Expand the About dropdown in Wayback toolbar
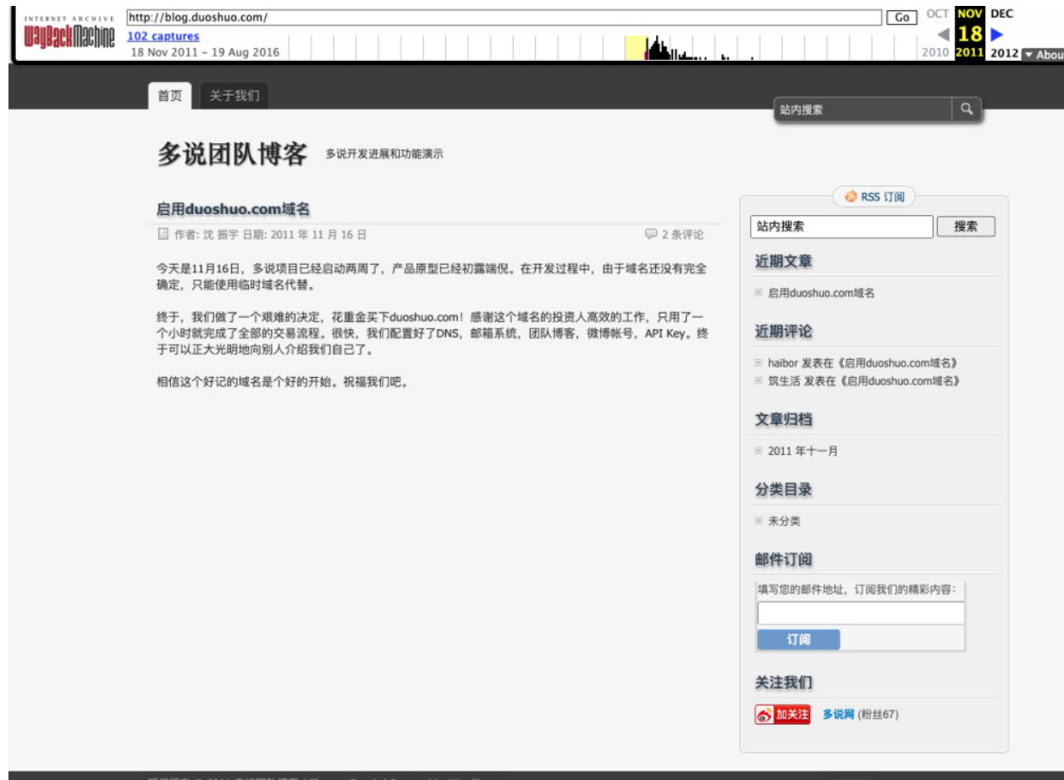The width and height of the screenshot is (1064, 780). [x=1043, y=54]
